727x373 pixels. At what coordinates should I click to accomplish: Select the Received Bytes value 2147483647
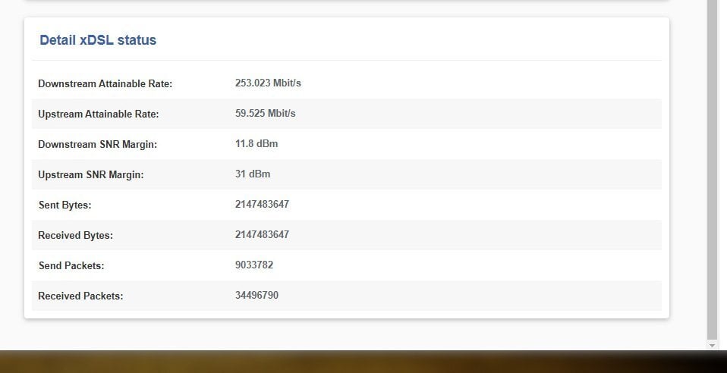(262, 234)
